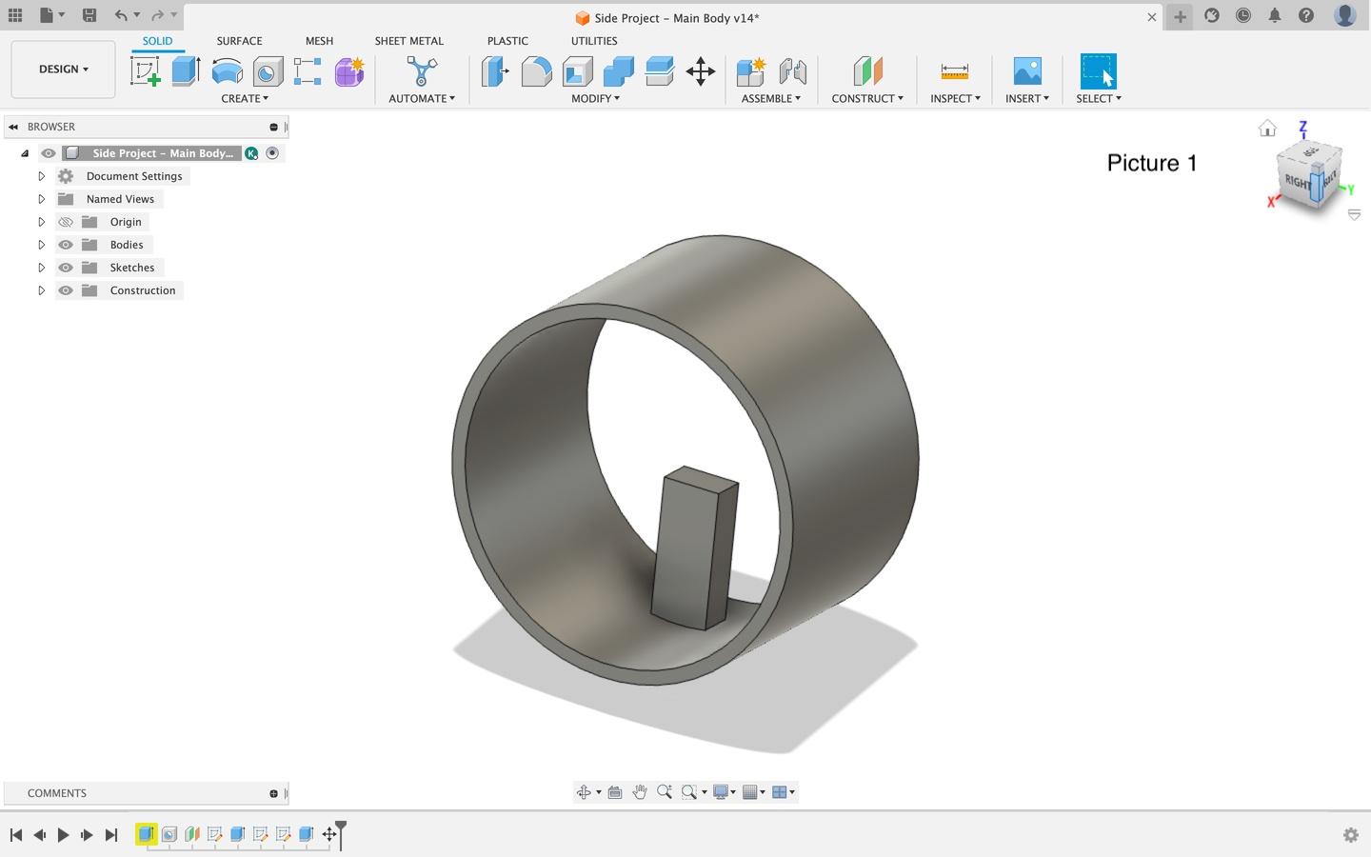
Task: Expand the Named Views node
Action: pyautogui.click(x=41, y=199)
